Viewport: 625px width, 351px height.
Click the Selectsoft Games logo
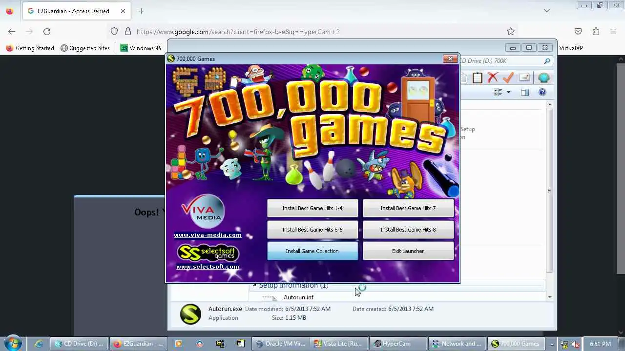[x=208, y=253]
